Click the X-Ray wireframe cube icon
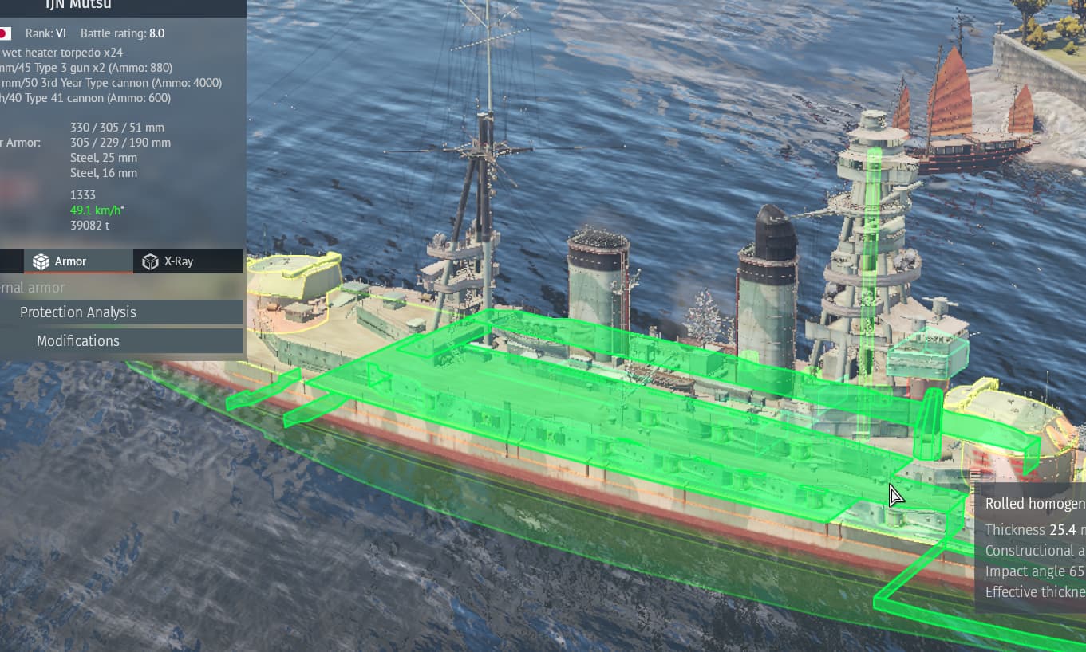1086x652 pixels. 150,261
